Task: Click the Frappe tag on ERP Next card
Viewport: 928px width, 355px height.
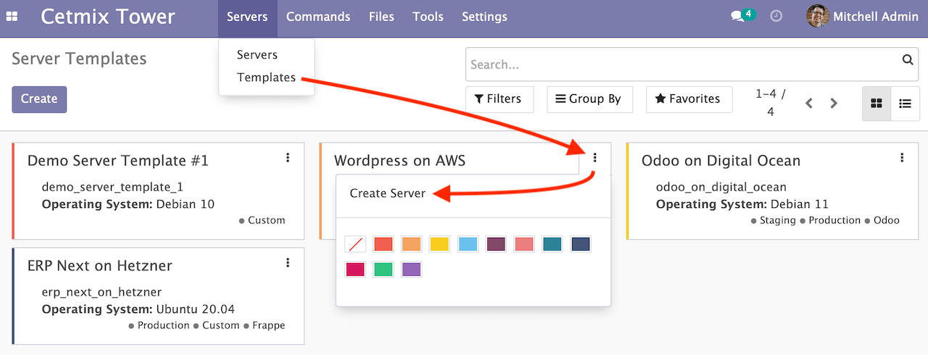Action: (265, 325)
